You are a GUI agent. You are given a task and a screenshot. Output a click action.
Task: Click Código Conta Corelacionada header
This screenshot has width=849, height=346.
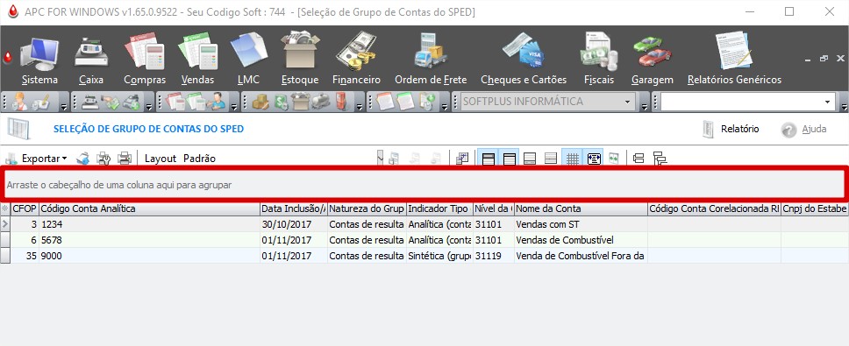pyautogui.click(x=714, y=208)
